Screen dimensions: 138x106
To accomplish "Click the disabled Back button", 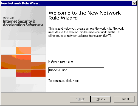I will click(80, 99).
